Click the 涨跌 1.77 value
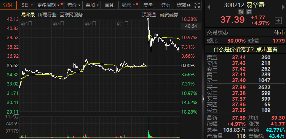The height and width of the screenshot is (139, 286). click(278, 124)
